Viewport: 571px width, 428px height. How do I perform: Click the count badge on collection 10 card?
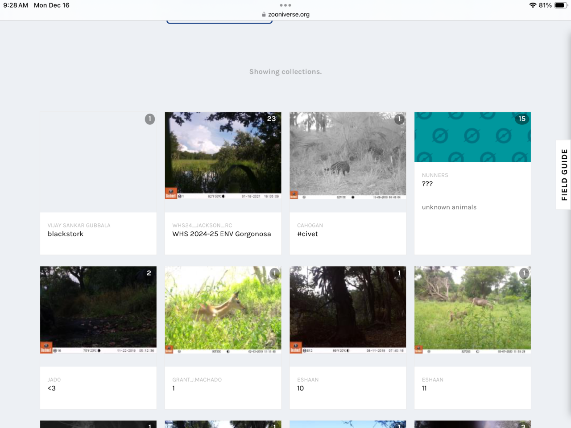[399, 273]
